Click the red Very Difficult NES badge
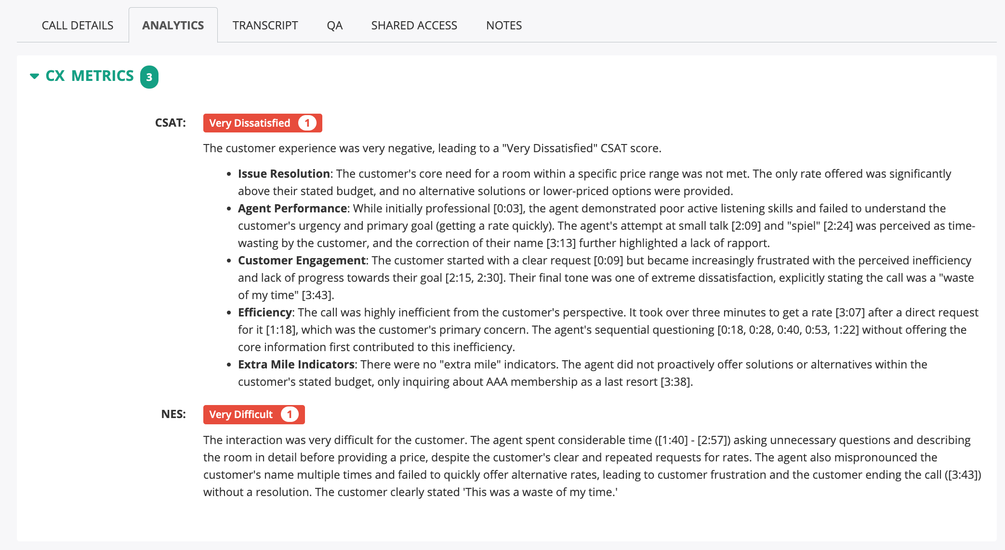Image resolution: width=1005 pixels, height=550 pixels. [241, 415]
